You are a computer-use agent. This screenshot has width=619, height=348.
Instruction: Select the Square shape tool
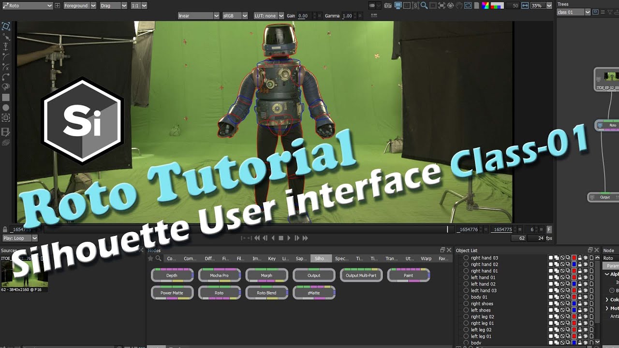click(x=6, y=97)
